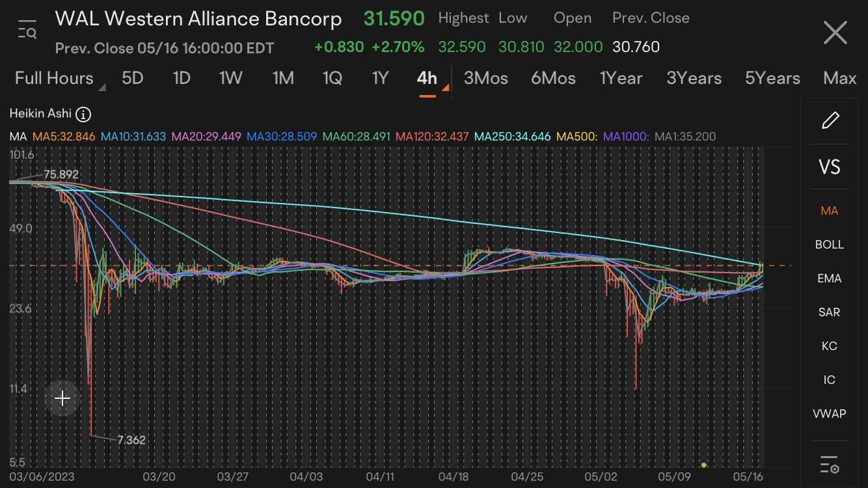Select the MA500 legend entry

577,137
